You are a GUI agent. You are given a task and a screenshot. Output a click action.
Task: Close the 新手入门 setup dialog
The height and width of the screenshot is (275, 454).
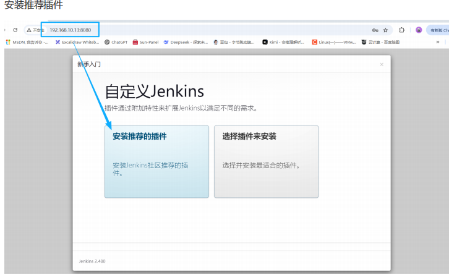click(382, 64)
